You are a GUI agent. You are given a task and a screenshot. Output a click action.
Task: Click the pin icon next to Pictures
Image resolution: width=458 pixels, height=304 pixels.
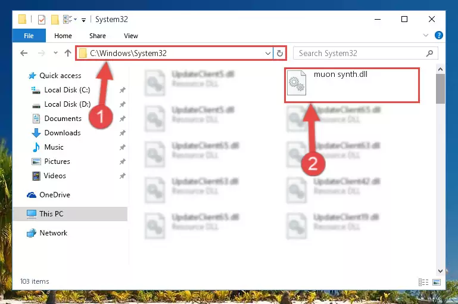[122, 162]
